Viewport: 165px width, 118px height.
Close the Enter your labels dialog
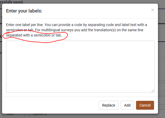pos(152,10)
